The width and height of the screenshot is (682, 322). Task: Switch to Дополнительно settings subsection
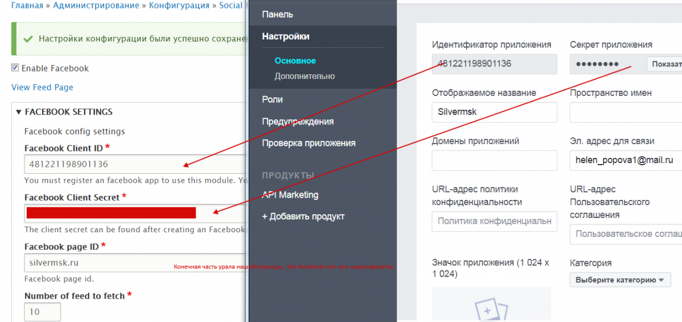305,76
